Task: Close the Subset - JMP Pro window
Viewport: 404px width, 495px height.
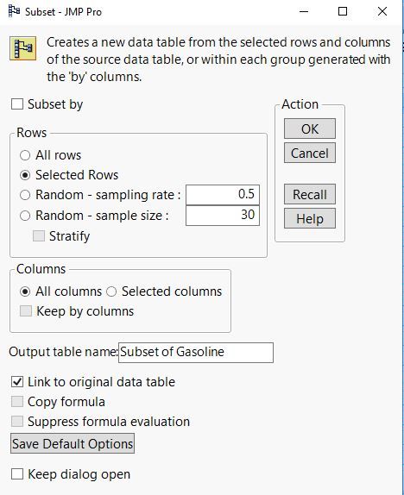Action: [x=382, y=12]
